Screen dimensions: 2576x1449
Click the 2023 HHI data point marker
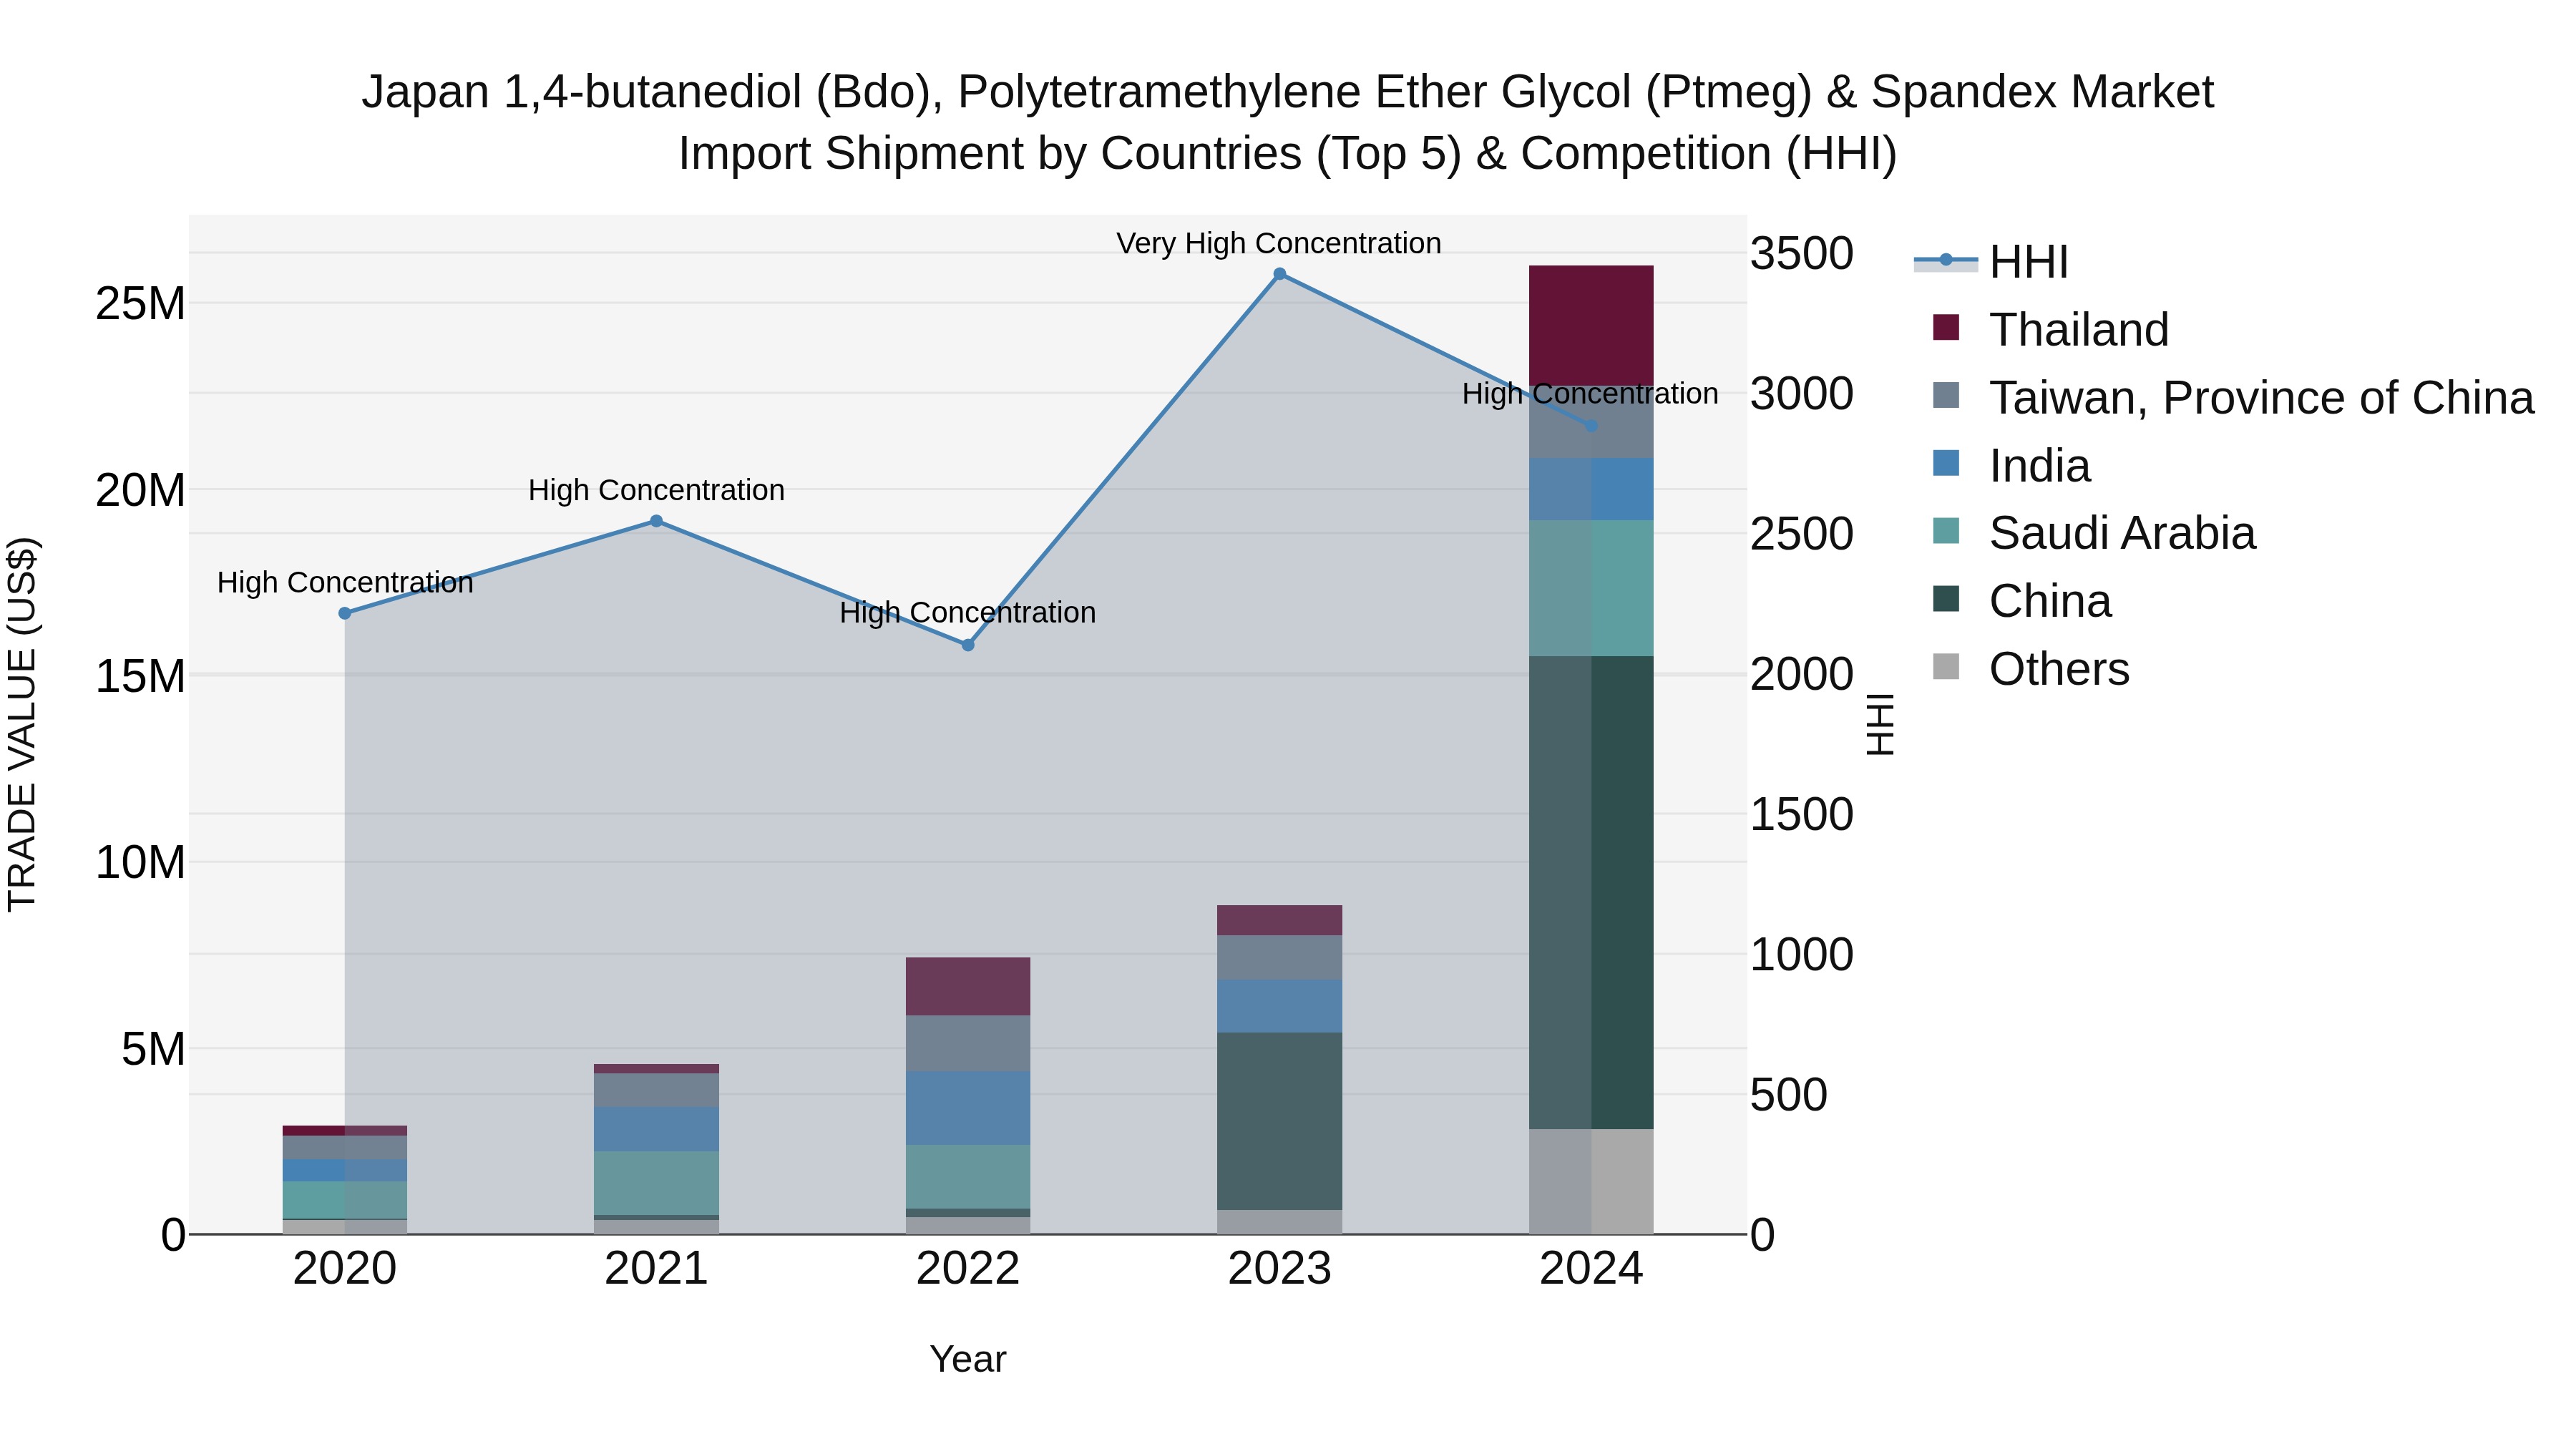click(x=1279, y=274)
